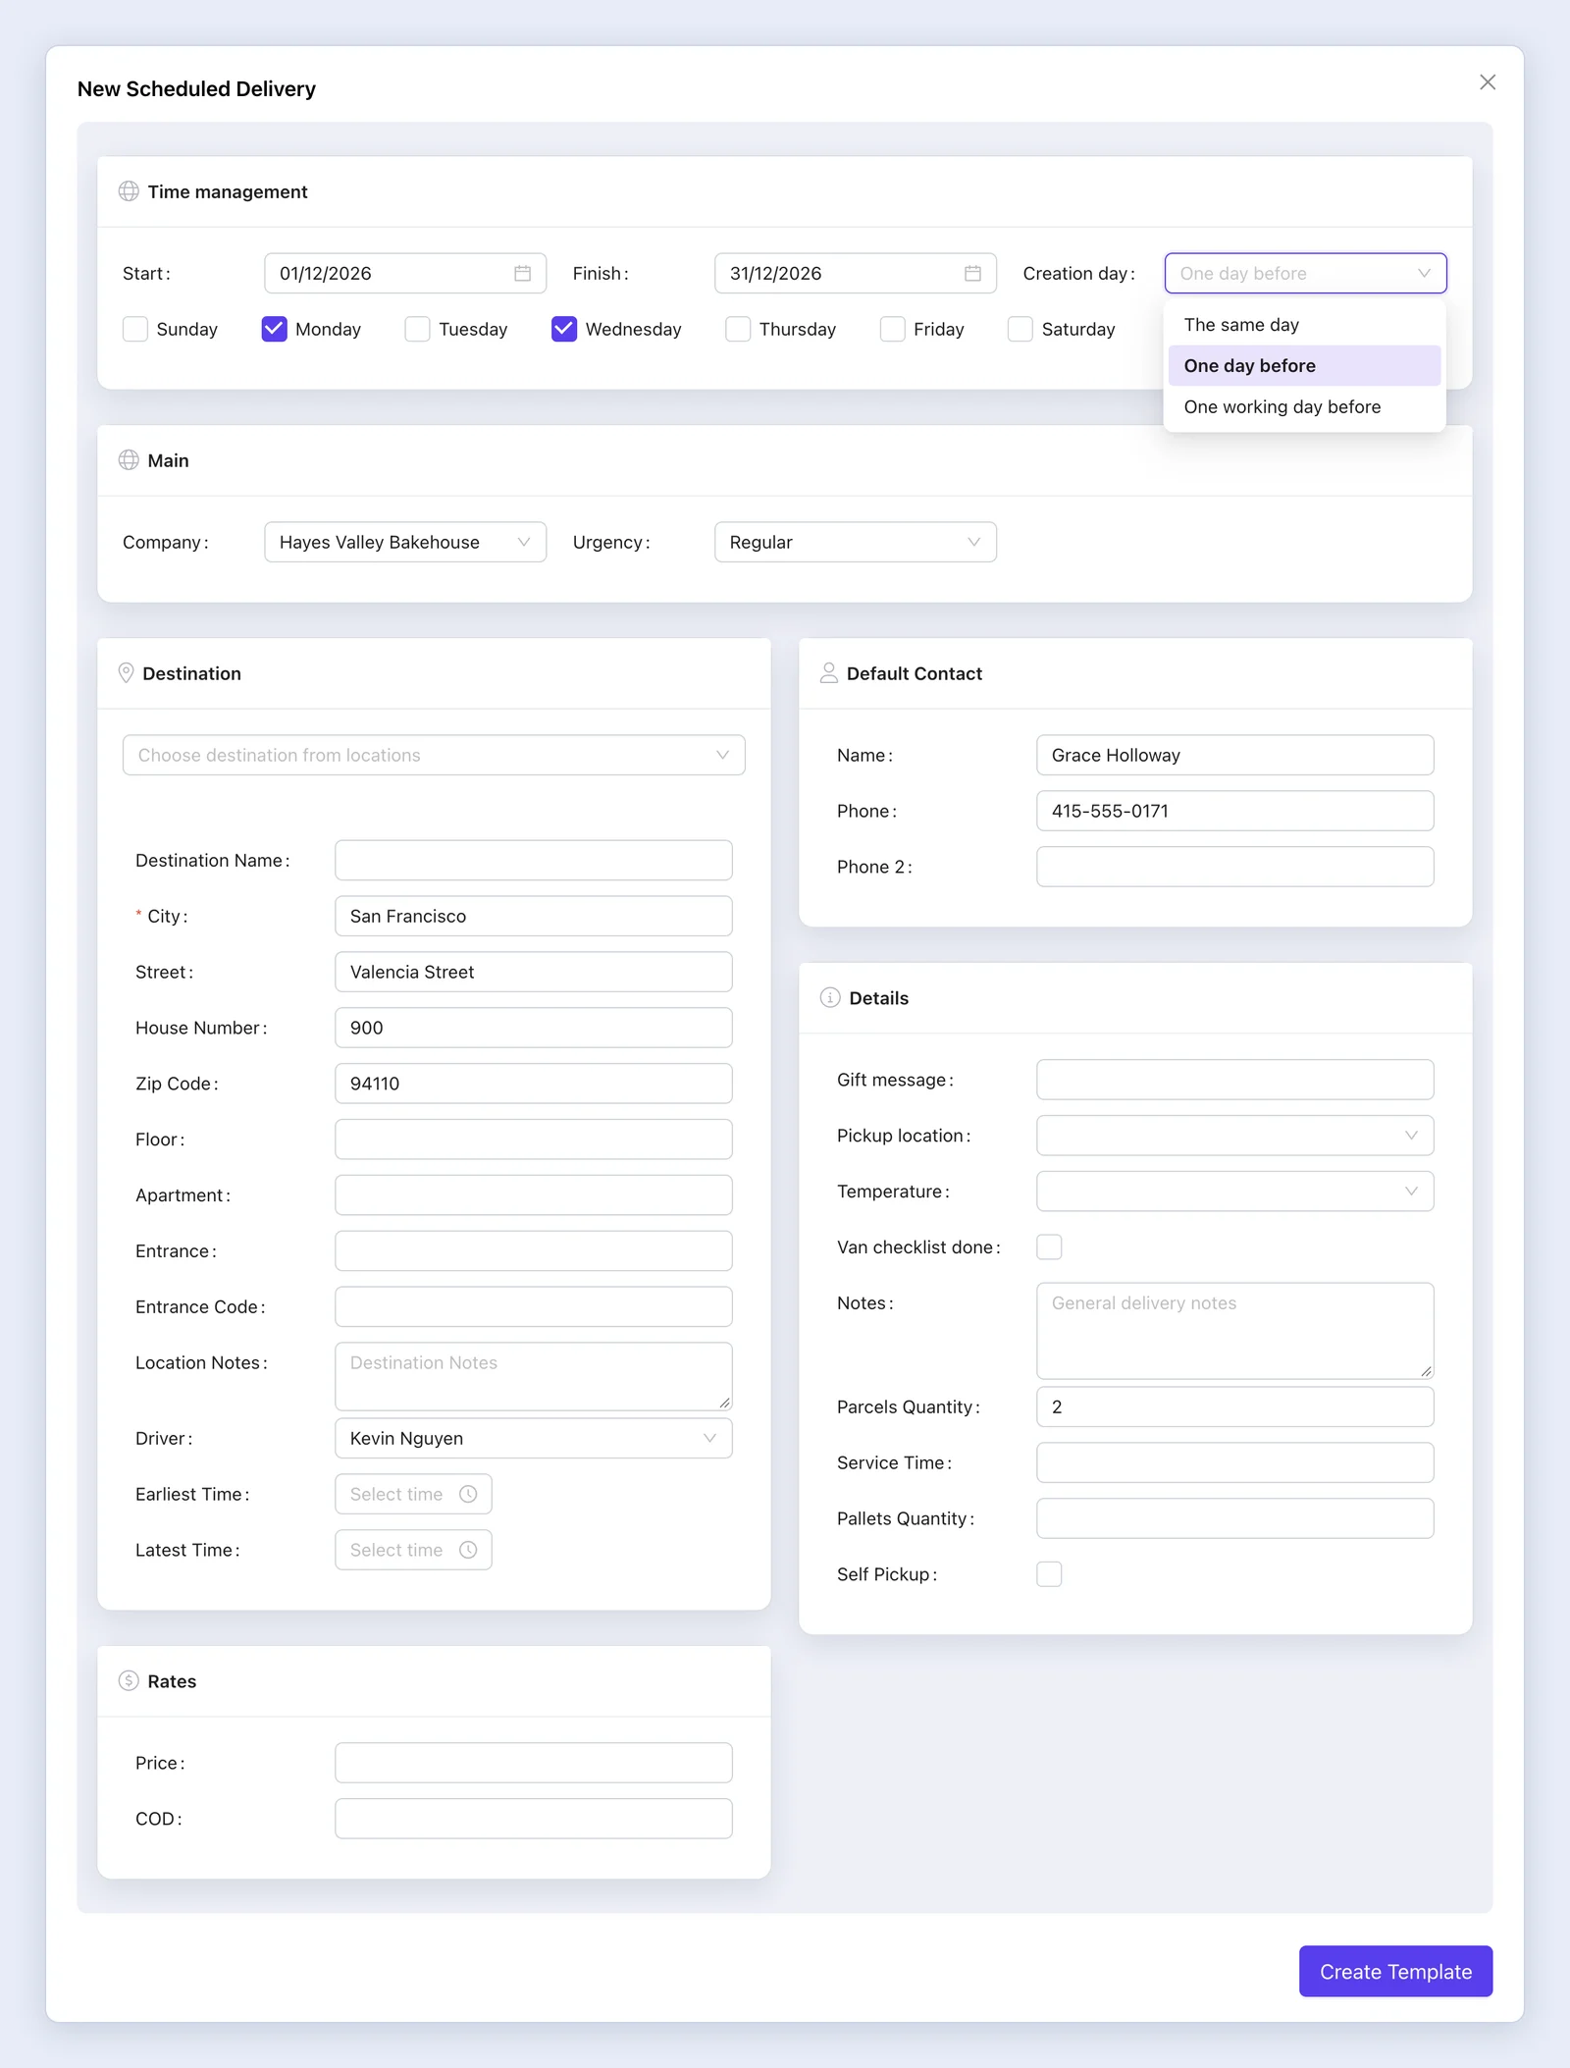Viewport: 1570px width, 2068px height.
Task: Tick the Van checklist done checkbox
Action: tap(1049, 1247)
